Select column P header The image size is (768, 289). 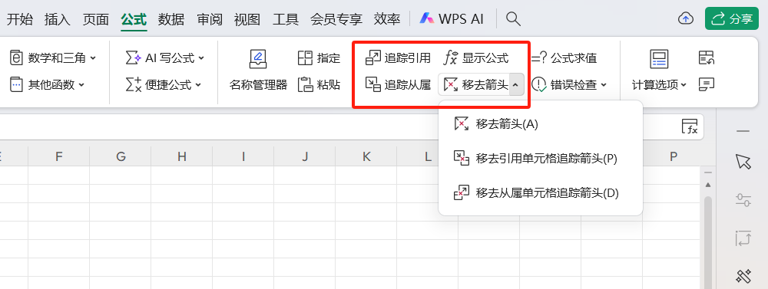pos(673,156)
